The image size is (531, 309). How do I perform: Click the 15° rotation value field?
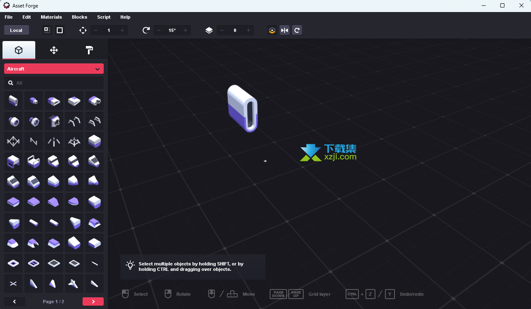click(x=172, y=30)
